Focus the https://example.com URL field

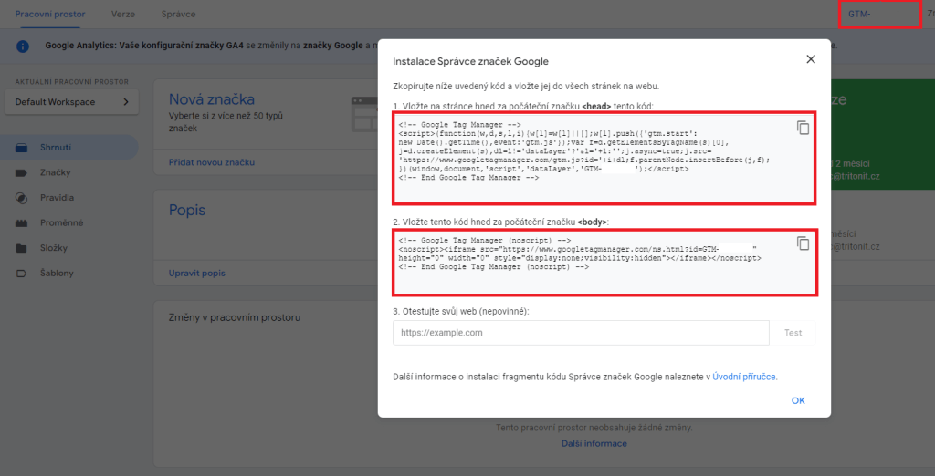(581, 333)
